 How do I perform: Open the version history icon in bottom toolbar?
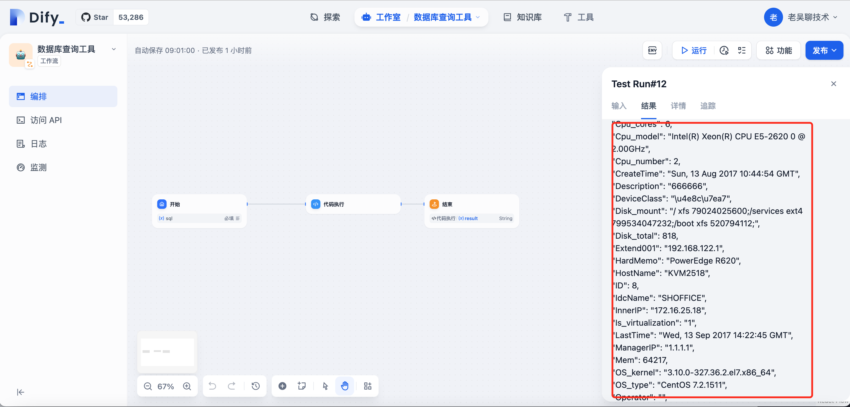[256, 386]
